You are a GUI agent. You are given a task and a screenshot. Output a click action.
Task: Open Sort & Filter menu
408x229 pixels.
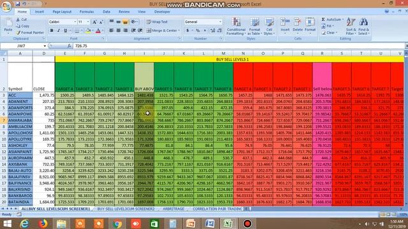351,27
